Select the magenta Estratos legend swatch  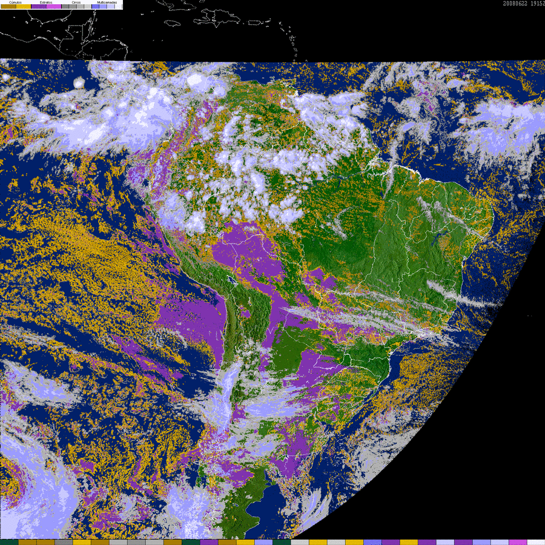[x=54, y=7]
